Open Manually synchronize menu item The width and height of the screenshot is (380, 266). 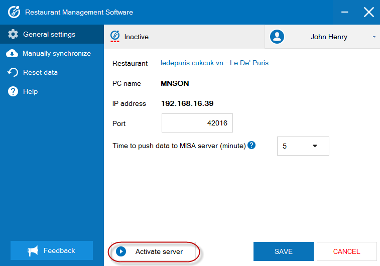pyautogui.click(x=52, y=53)
